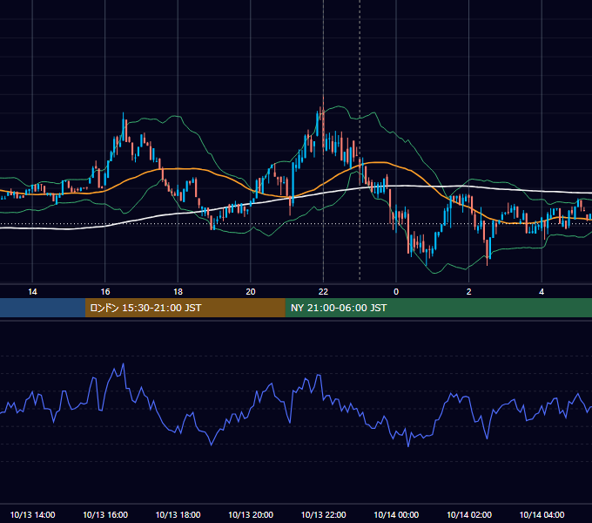Click the 10/13 22:00 date label
The width and height of the screenshot is (592, 523).
323,514
